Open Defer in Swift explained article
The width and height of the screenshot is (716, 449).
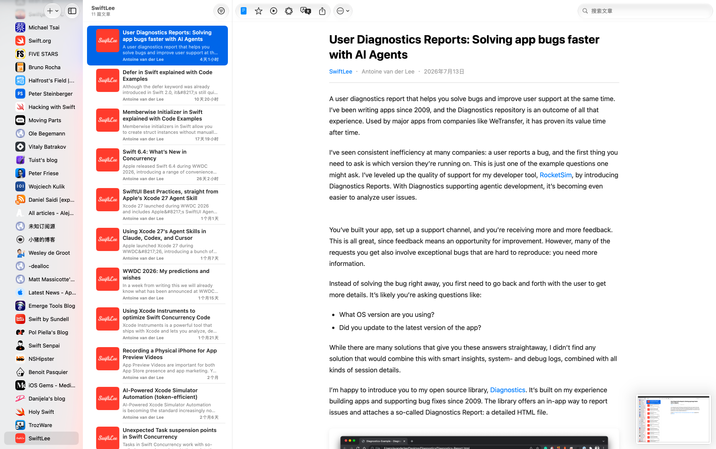point(157,85)
